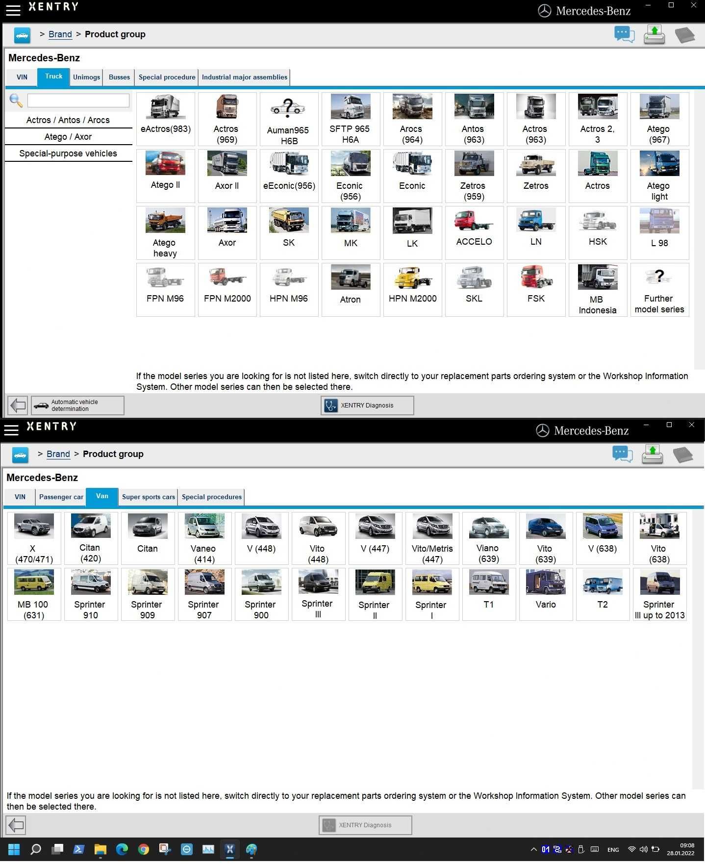Click the Brand link in the bottom window
Image resolution: width=705 pixels, height=864 pixels.
click(x=58, y=454)
